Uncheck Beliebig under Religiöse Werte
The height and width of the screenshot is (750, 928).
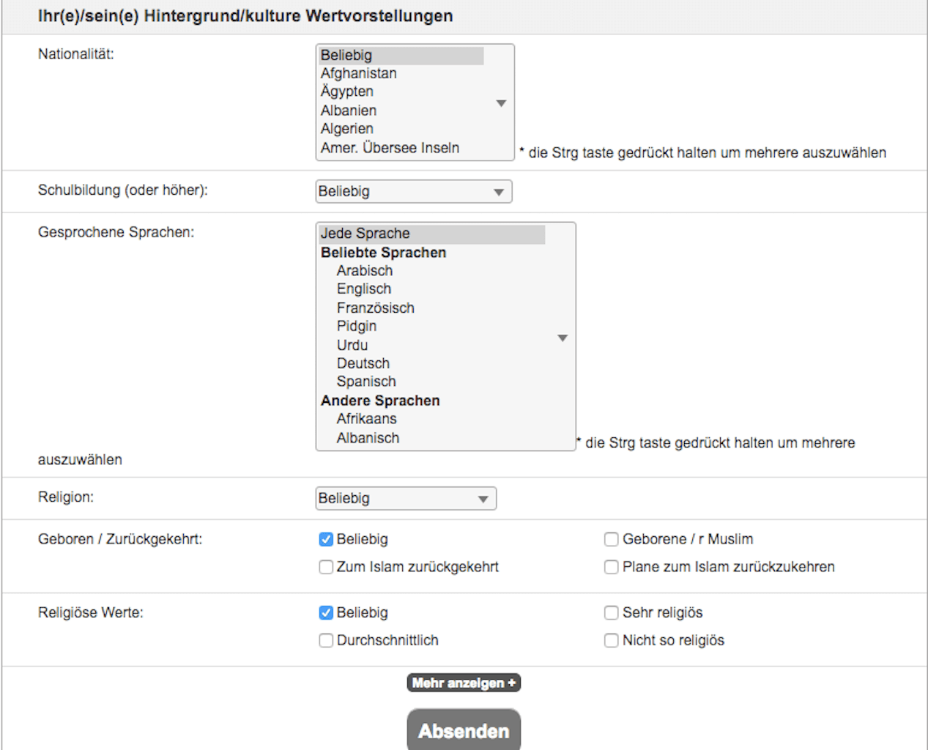point(326,613)
